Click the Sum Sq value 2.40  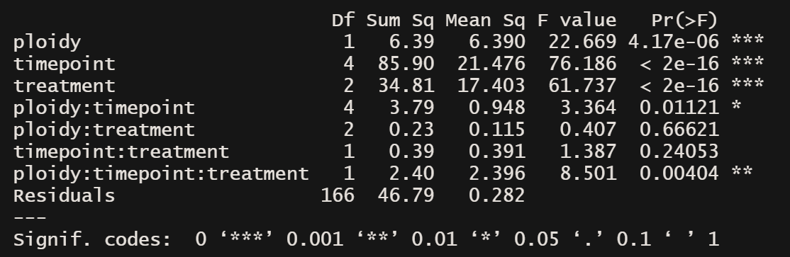(x=411, y=174)
